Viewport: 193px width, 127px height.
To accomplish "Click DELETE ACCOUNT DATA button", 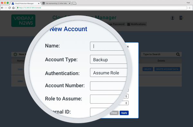I will point(167,69).
